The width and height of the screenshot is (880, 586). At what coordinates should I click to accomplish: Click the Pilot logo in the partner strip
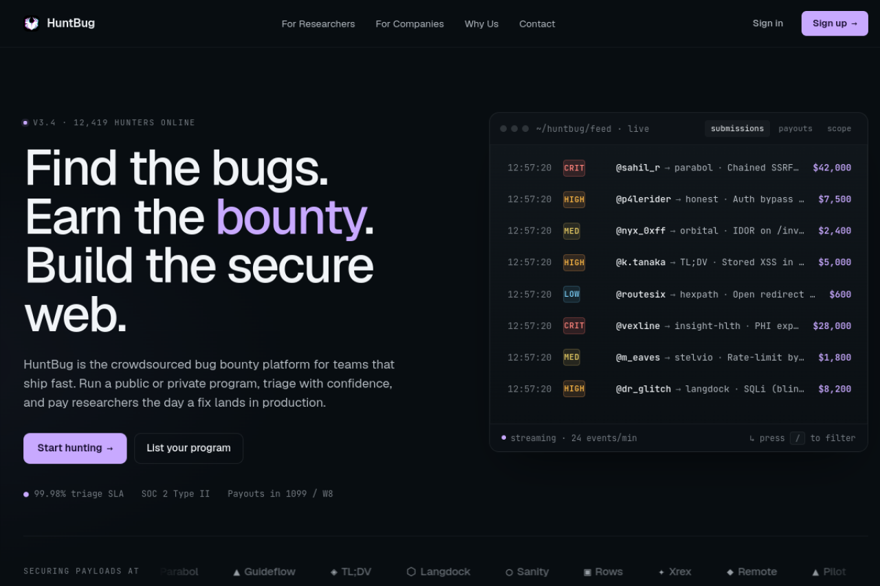tap(829, 572)
